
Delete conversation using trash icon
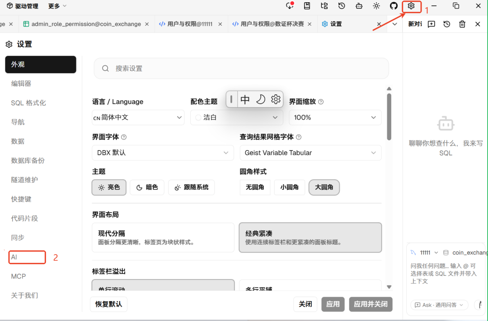(x=462, y=24)
